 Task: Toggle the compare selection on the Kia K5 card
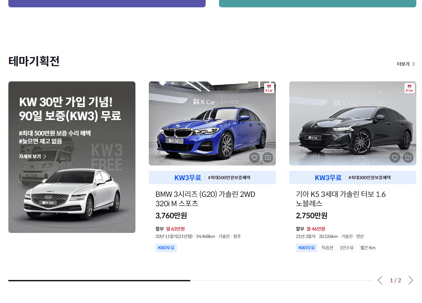point(408,157)
